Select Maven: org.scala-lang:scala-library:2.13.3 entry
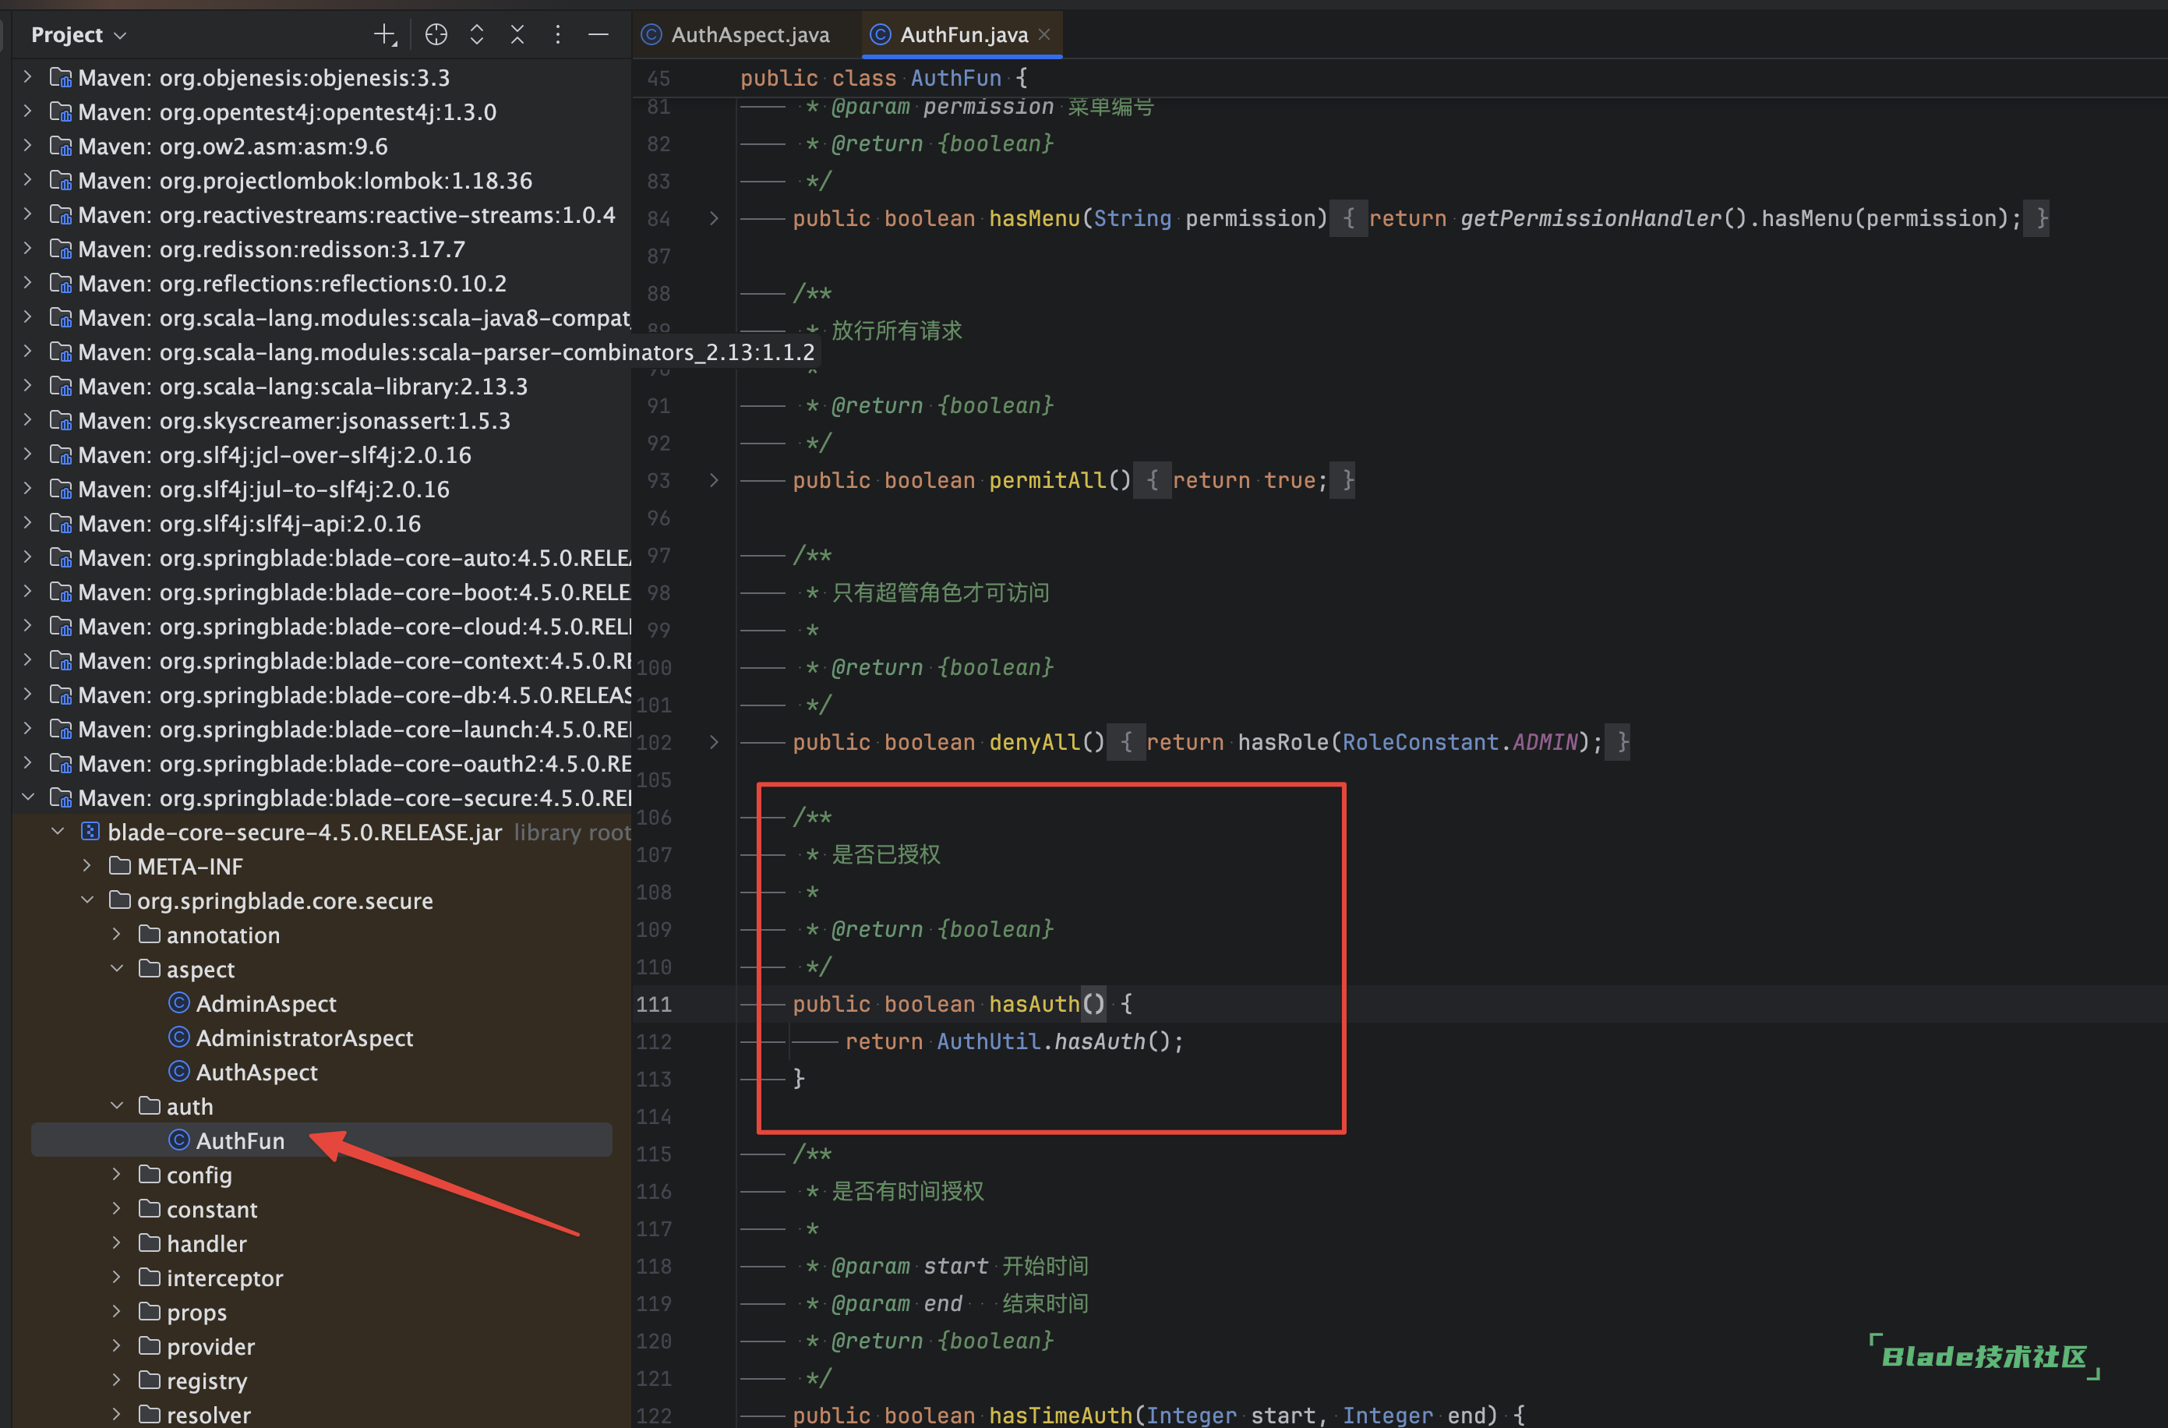Screen dimensions: 2168x1428 (x=302, y=387)
